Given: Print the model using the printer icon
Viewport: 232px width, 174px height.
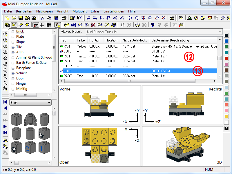Looking at the screenshot, I should coord(64,18).
